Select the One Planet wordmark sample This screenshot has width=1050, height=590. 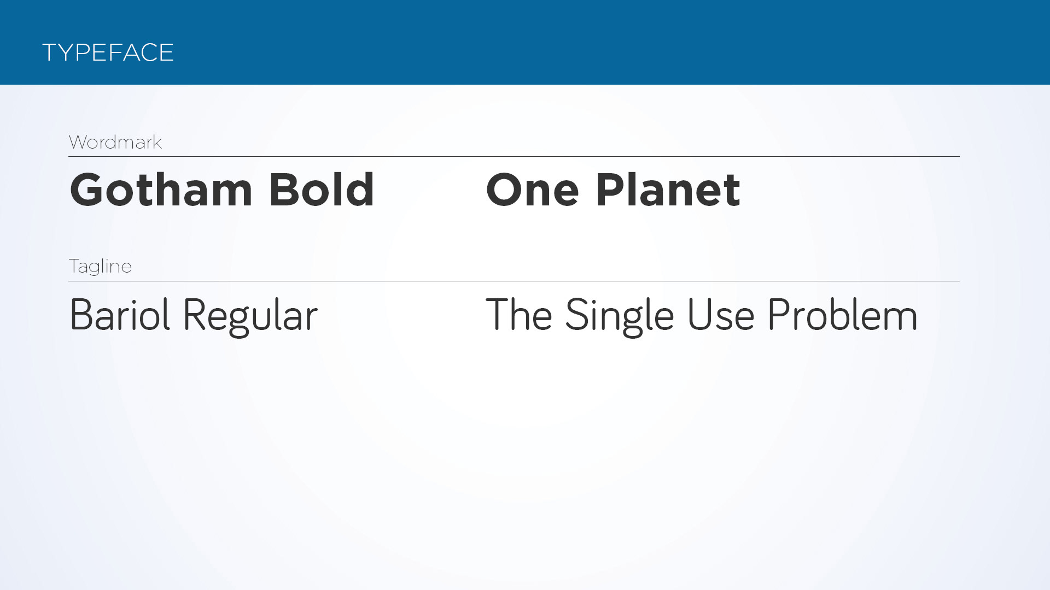(x=613, y=190)
